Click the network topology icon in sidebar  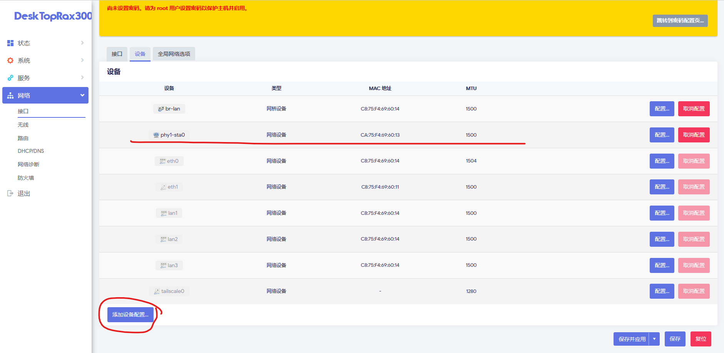point(10,95)
